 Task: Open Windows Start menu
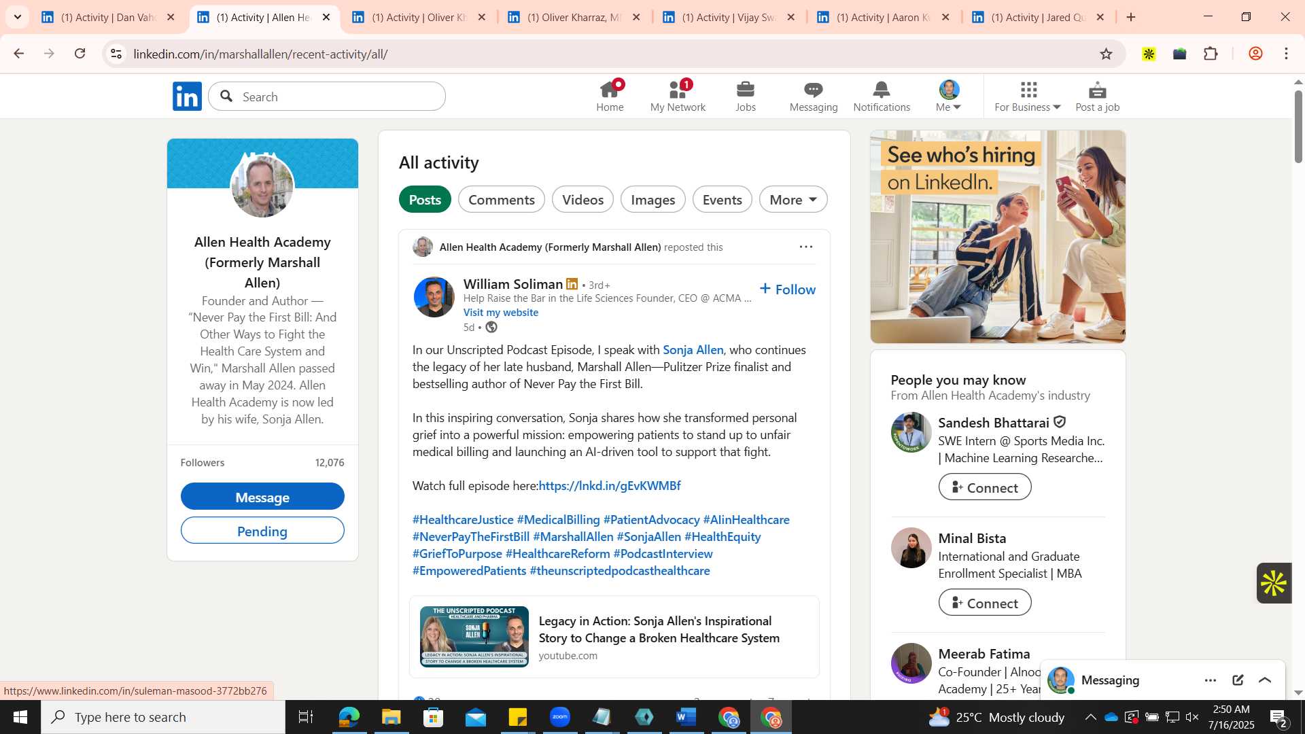coord(20,717)
